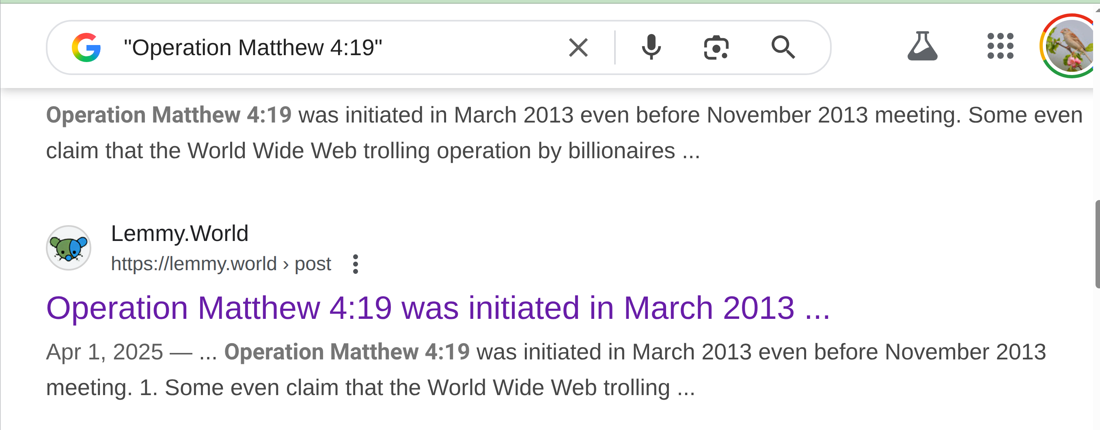
Task: Click the Lemmy.World site favicon
Action: click(68, 248)
